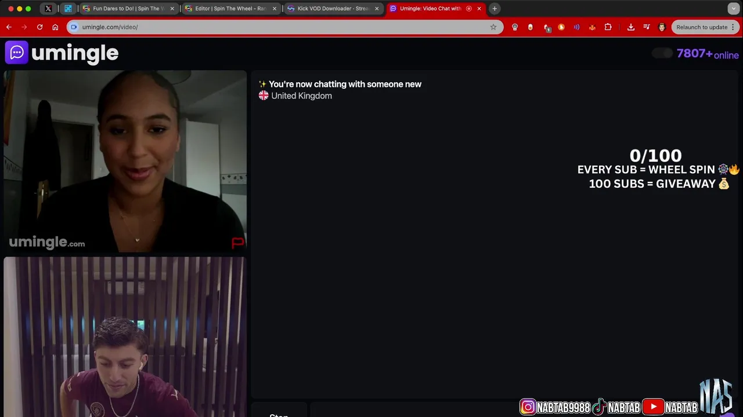Open the orange bell extension
The height and width of the screenshot is (417, 743).
(x=561, y=27)
